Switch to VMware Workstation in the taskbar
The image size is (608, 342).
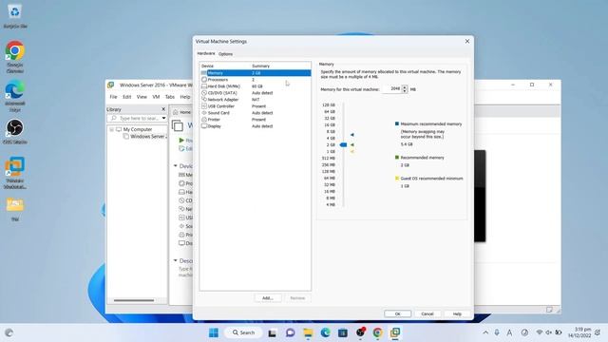pos(395,332)
